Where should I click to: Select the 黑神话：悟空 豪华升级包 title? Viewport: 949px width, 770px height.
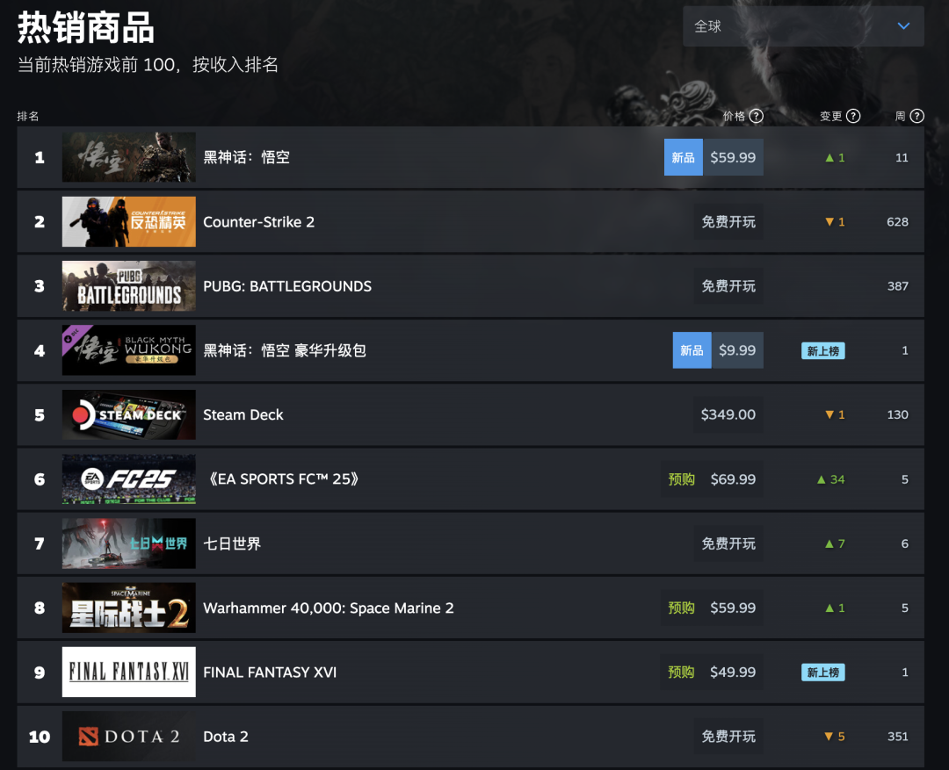pyautogui.click(x=285, y=350)
